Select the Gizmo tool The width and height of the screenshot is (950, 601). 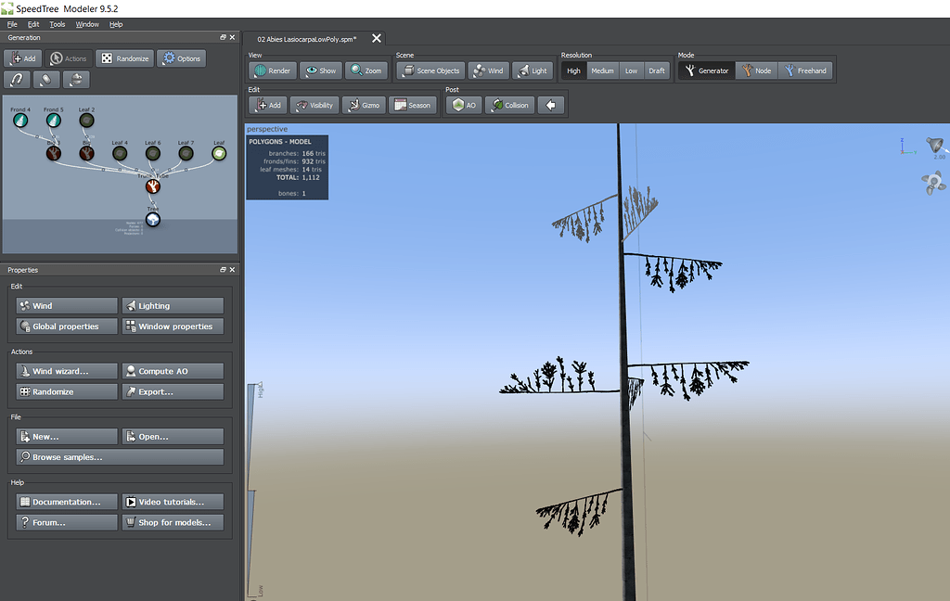click(364, 104)
